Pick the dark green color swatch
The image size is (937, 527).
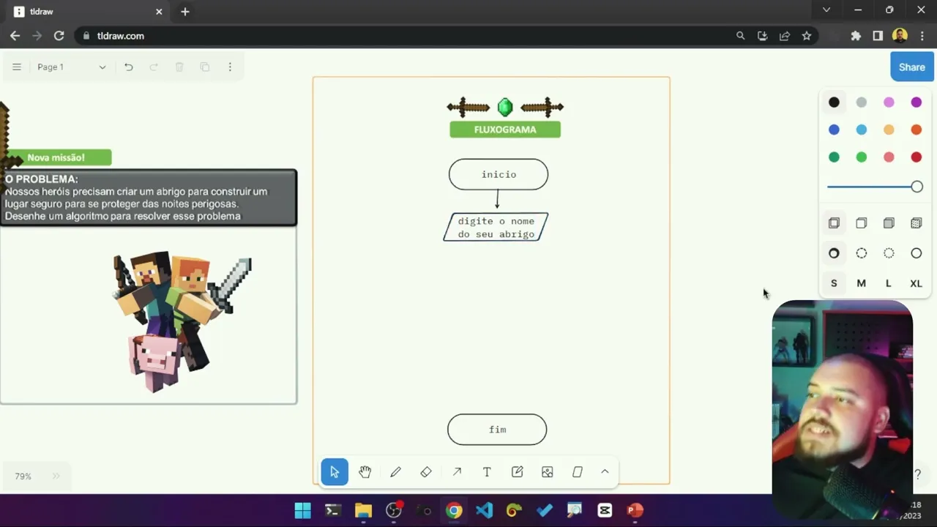834,157
